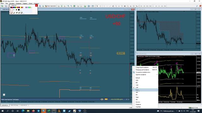Open the Графики menu
The width and height of the screenshot is (202, 113).
point(19,3)
